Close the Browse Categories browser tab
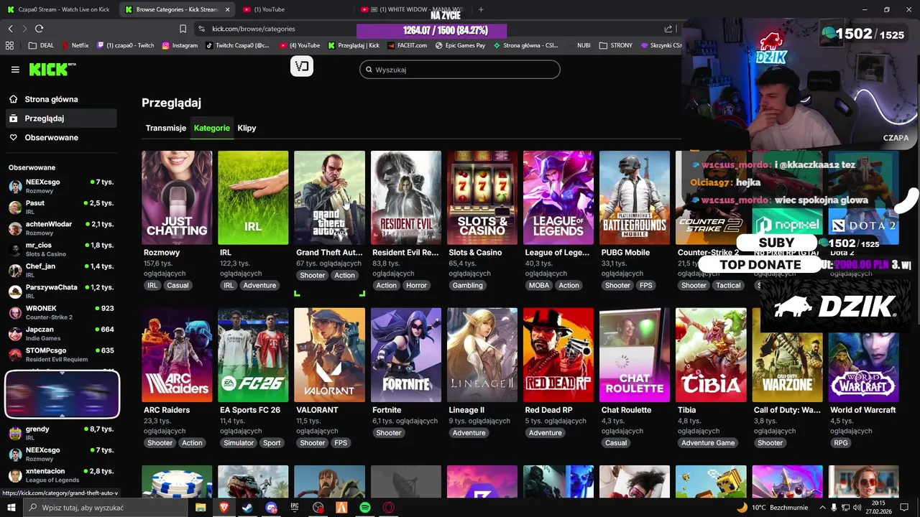This screenshot has width=920, height=517. pos(228,9)
